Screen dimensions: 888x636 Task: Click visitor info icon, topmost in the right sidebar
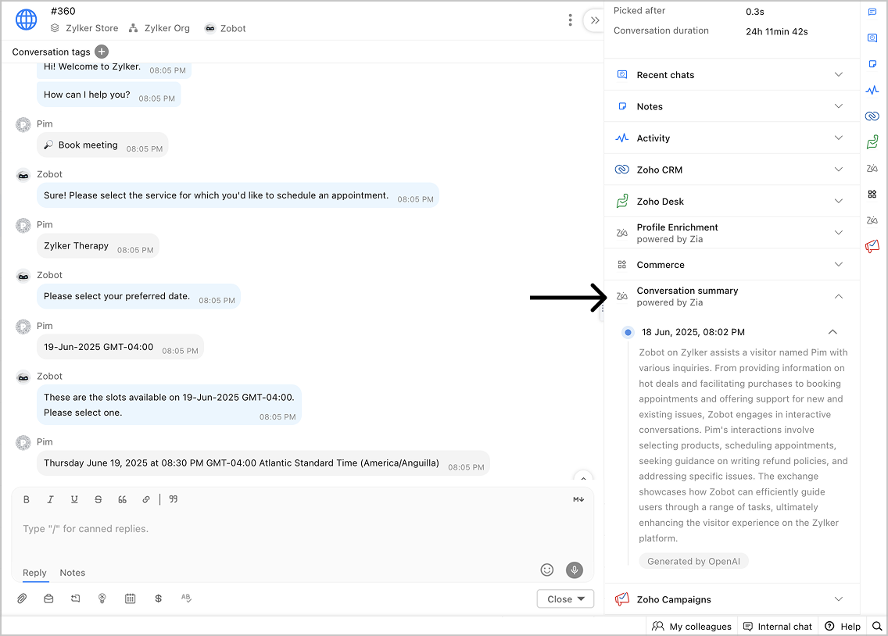[872, 12]
